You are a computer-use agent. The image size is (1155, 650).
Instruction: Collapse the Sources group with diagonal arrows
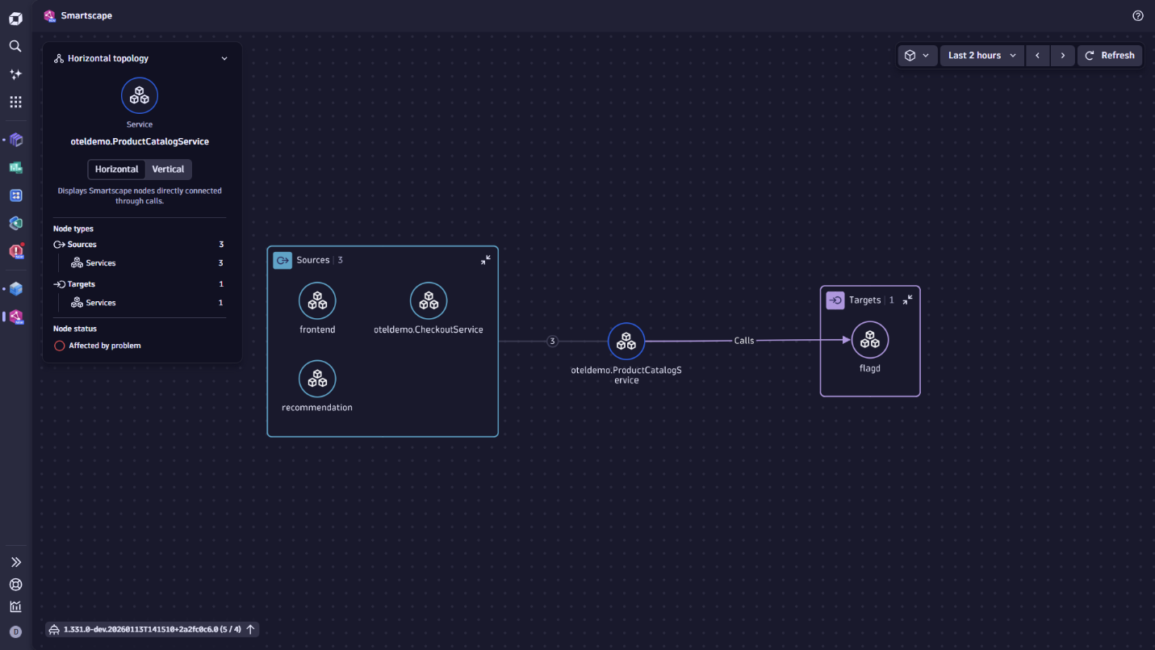(x=485, y=259)
